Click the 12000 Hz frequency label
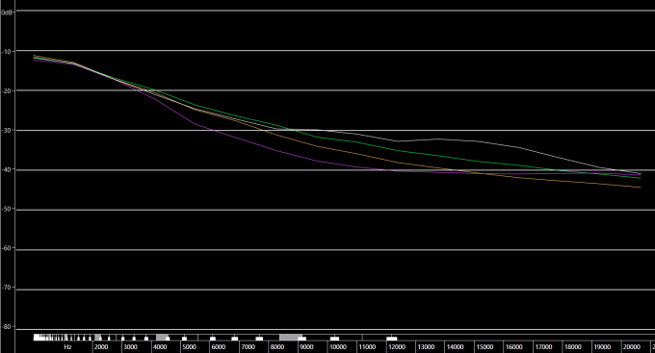This screenshot has width=655, height=353. (397, 347)
